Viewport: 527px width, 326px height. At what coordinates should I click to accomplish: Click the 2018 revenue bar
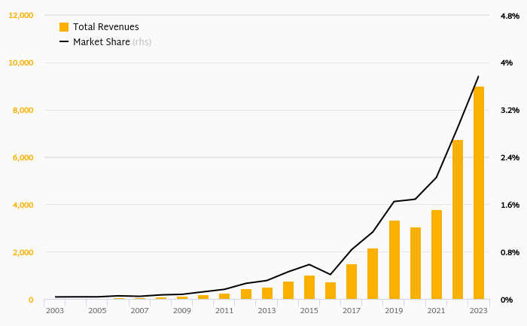(373, 274)
